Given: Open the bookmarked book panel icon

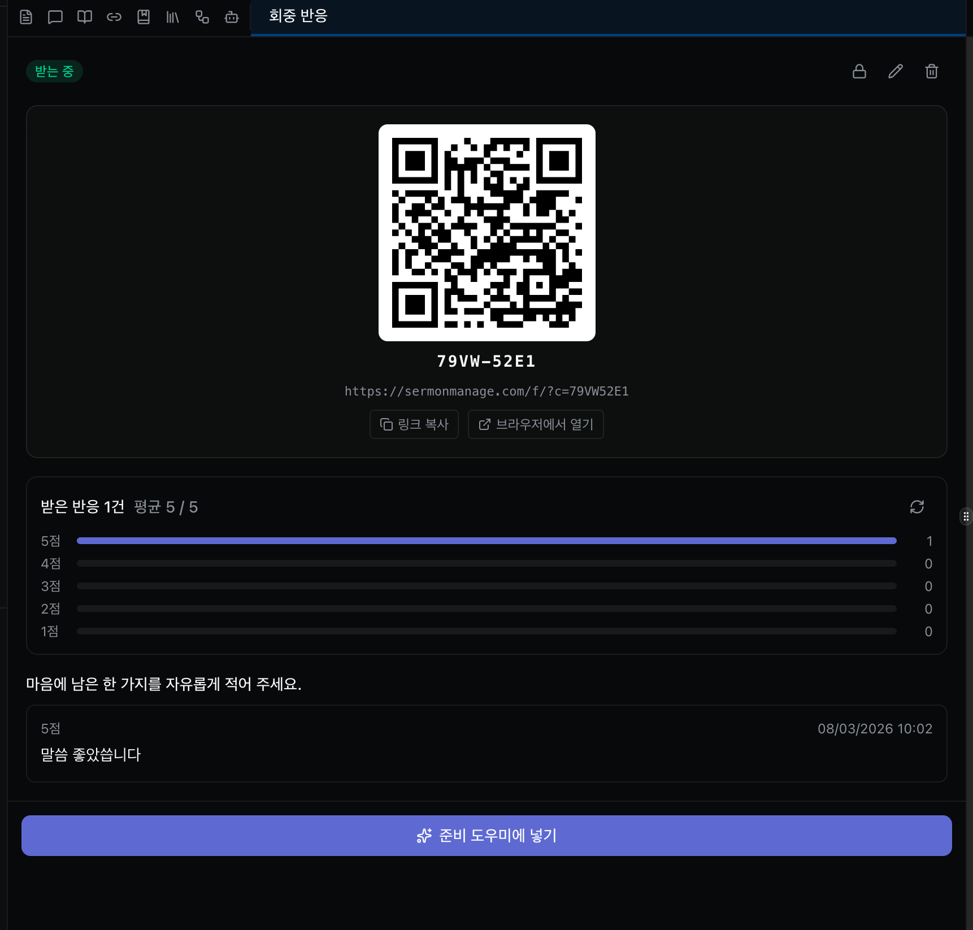Looking at the screenshot, I should (144, 17).
